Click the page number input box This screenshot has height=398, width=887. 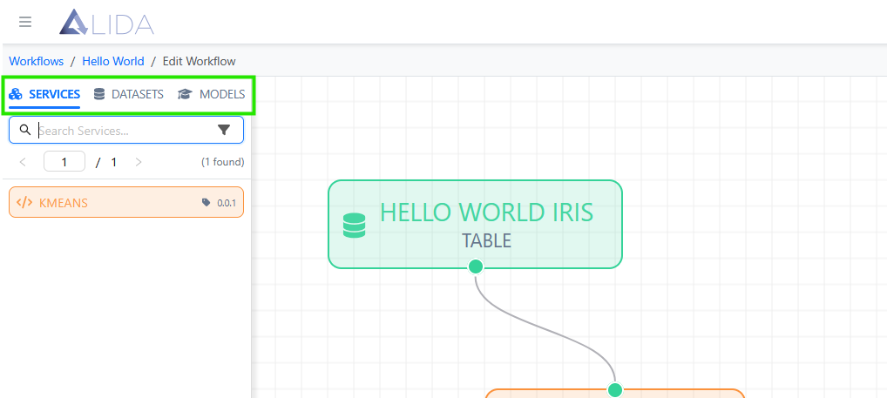tap(64, 162)
